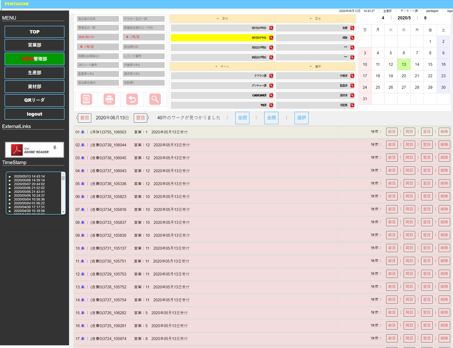Open the 営業部 menu item
Screen dimensions: 453x348
34,45
